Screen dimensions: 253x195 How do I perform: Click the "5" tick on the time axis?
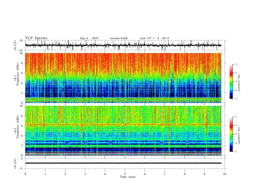(x=125, y=174)
